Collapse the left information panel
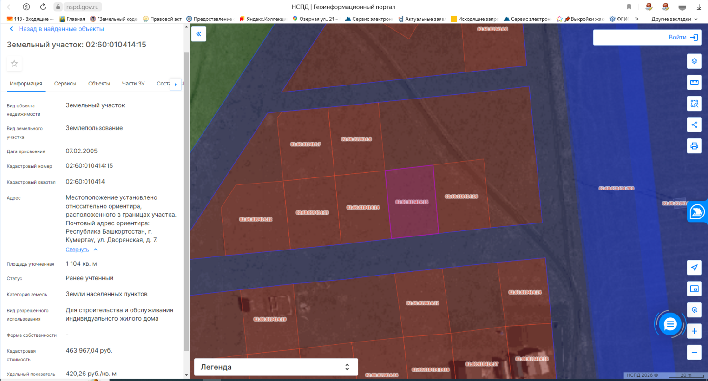This screenshot has width=708, height=381. click(x=199, y=34)
